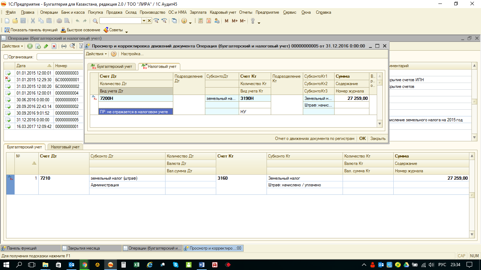Open the Операции menu
Viewport: 481px width, 270px height.
(49, 12)
